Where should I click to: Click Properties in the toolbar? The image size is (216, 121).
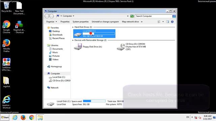[x=65, y=22]
